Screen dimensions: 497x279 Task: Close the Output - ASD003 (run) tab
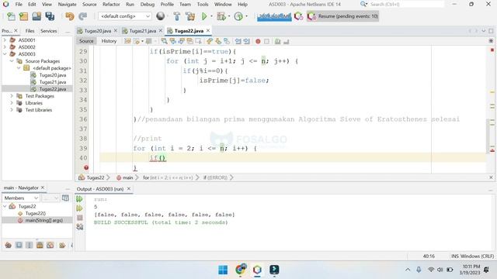click(129, 188)
